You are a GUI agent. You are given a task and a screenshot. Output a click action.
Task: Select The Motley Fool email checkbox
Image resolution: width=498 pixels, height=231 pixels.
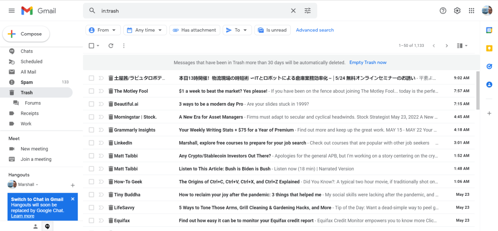click(x=91, y=91)
